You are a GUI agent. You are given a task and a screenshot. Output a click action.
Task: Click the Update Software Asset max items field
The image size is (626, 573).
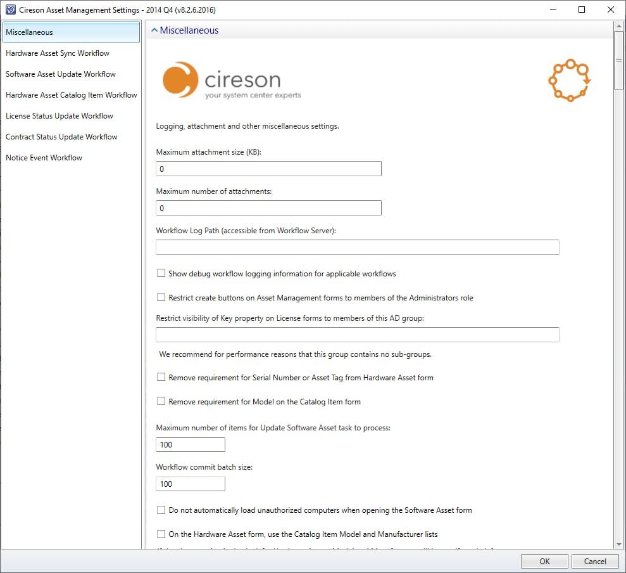191,444
